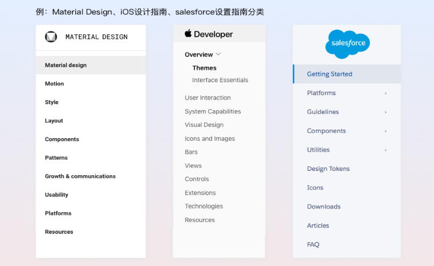The image size is (434, 266).
Task: Open Downloads in Salesforce sidebar
Action: pyautogui.click(x=323, y=206)
